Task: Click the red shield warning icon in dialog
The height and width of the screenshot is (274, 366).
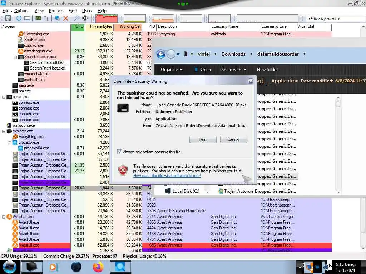Action: pyautogui.click(x=123, y=170)
